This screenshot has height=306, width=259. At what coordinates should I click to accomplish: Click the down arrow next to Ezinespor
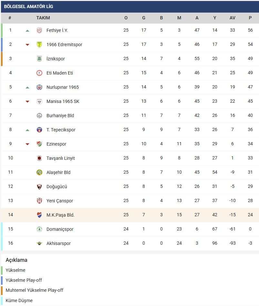click(x=27, y=144)
